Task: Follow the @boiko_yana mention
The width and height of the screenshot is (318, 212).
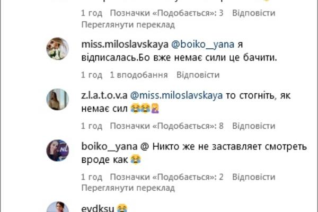Action: point(202,45)
